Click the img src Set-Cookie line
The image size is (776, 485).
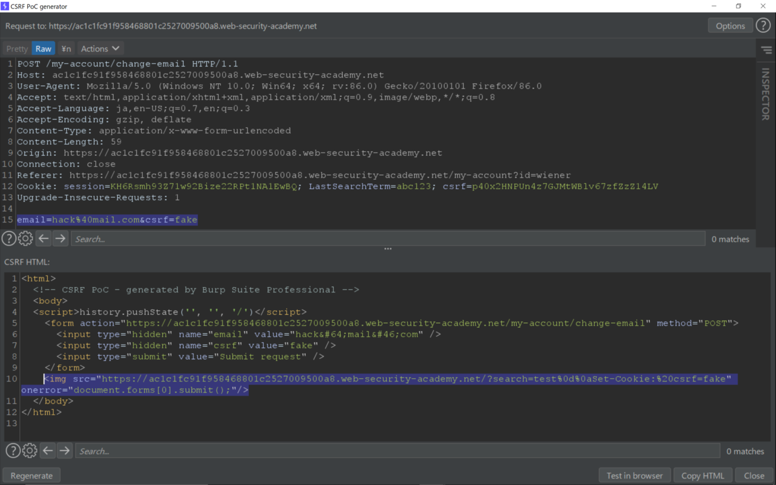click(x=387, y=379)
